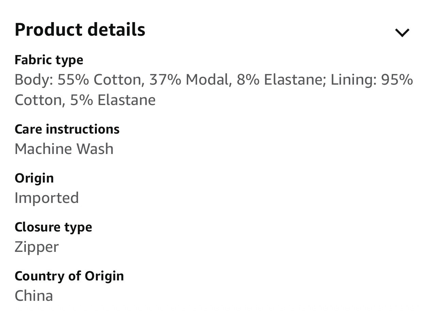Click the Lining: 95% text

(372, 80)
